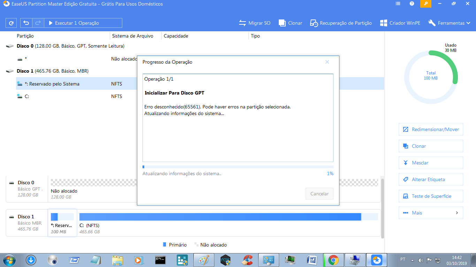Click the redo arrow in the toolbar
Image resolution: width=476 pixels, height=267 pixels.
pyautogui.click(x=38, y=23)
